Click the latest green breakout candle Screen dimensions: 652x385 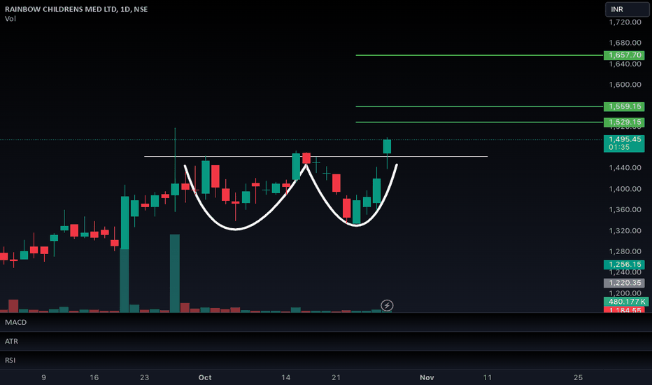click(x=387, y=146)
